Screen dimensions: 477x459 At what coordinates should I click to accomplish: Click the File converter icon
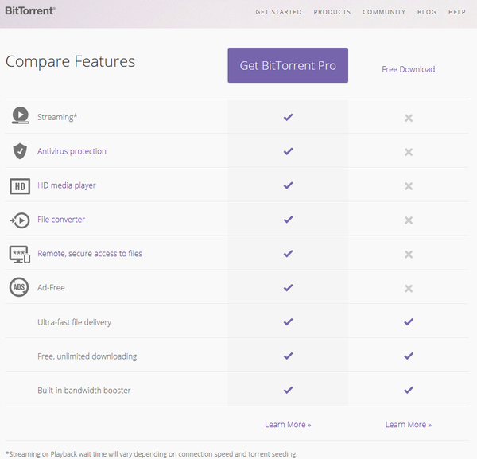20,220
